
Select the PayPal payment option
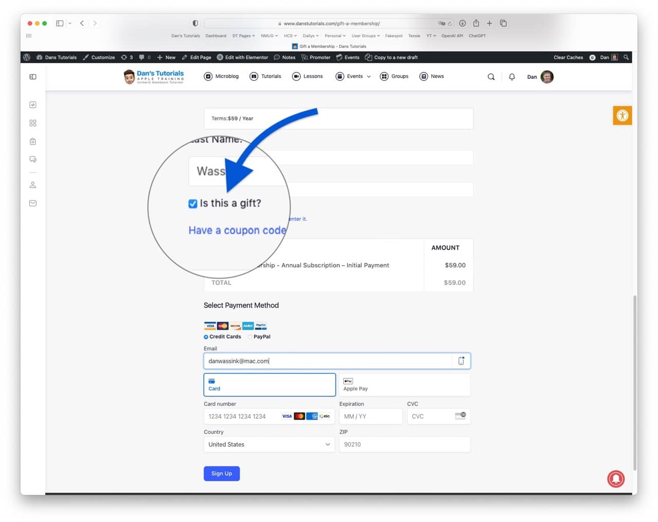(x=250, y=337)
